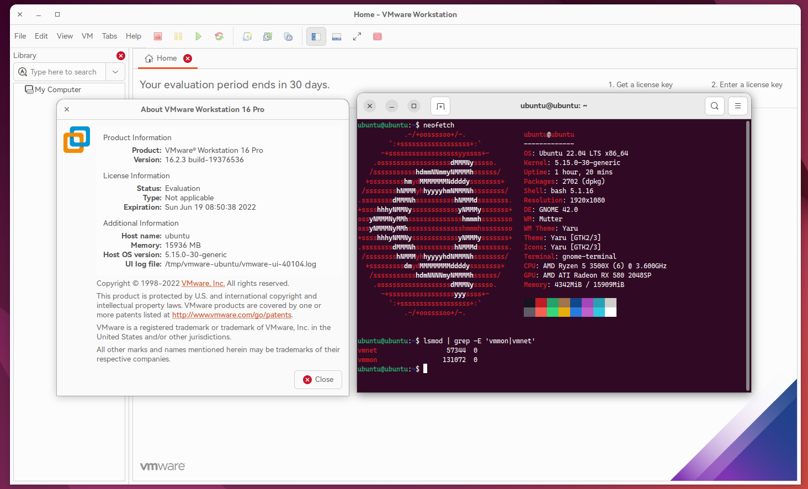Maximize the ubuntu@ubuntu terminal window
This screenshot has width=808, height=489.
pyautogui.click(x=414, y=106)
